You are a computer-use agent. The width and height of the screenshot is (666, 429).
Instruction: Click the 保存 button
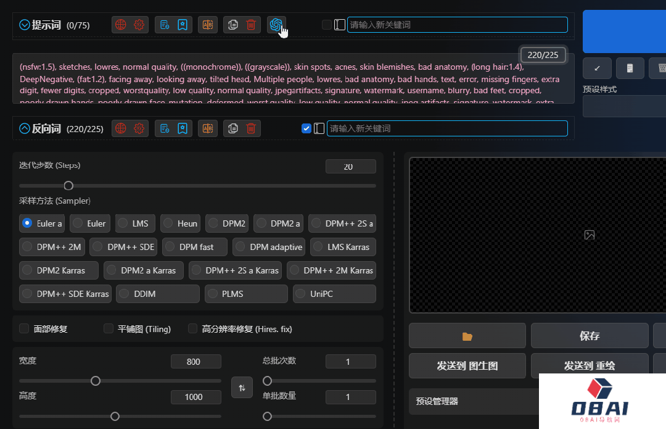(x=589, y=336)
